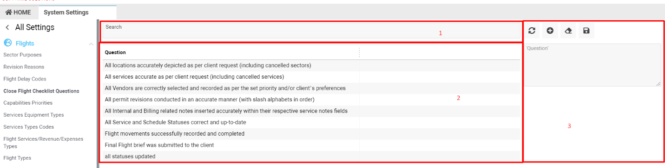Viewport: 665px width, 168px height.
Task: Open Revision Reasons settings
Action: click(24, 67)
